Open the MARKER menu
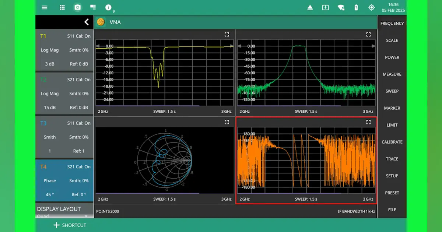 [x=392, y=108]
